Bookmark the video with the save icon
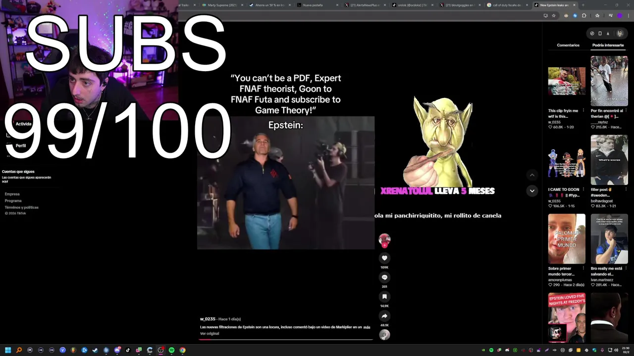This screenshot has width=634, height=356. coord(384,297)
